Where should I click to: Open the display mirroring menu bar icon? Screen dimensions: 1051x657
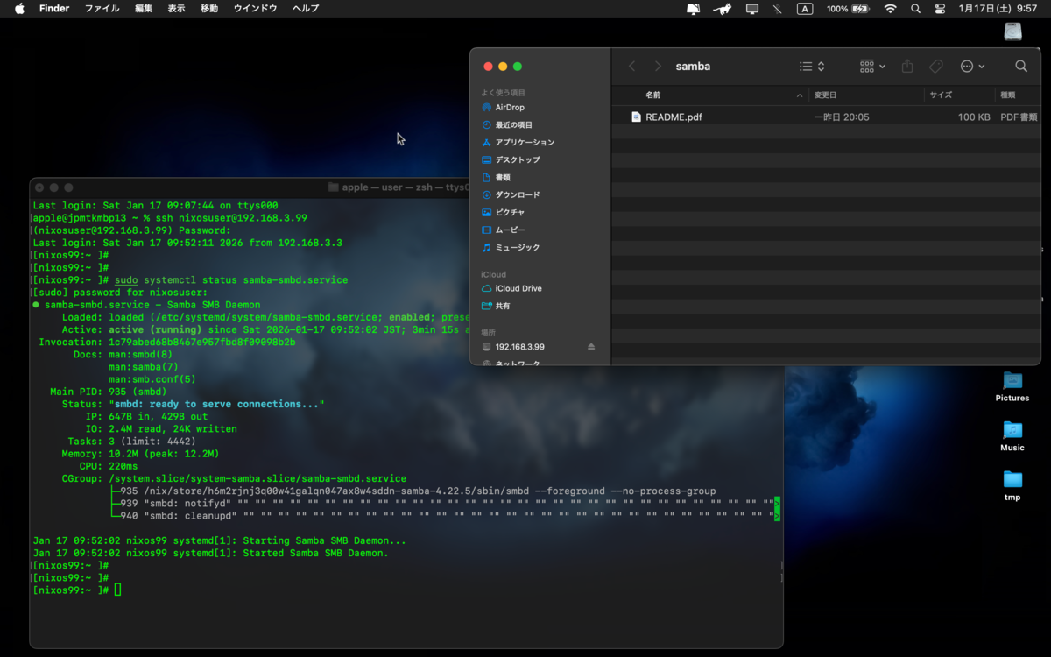[x=751, y=9]
